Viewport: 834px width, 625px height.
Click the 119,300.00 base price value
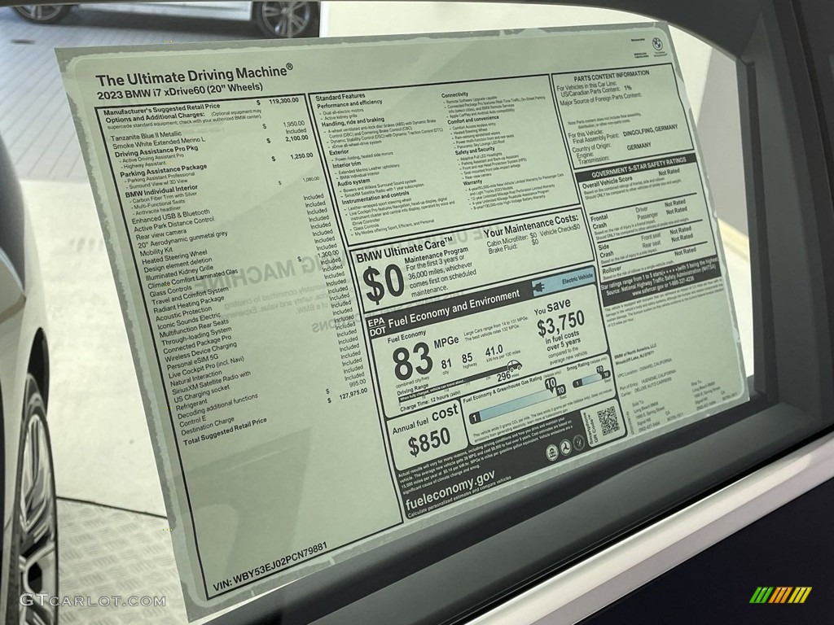point(283,100)
